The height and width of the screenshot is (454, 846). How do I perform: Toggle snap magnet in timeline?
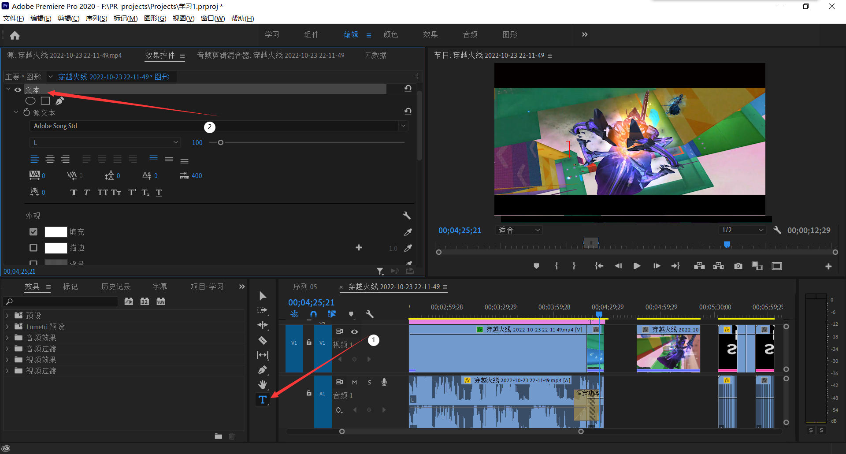pos(313,314)
